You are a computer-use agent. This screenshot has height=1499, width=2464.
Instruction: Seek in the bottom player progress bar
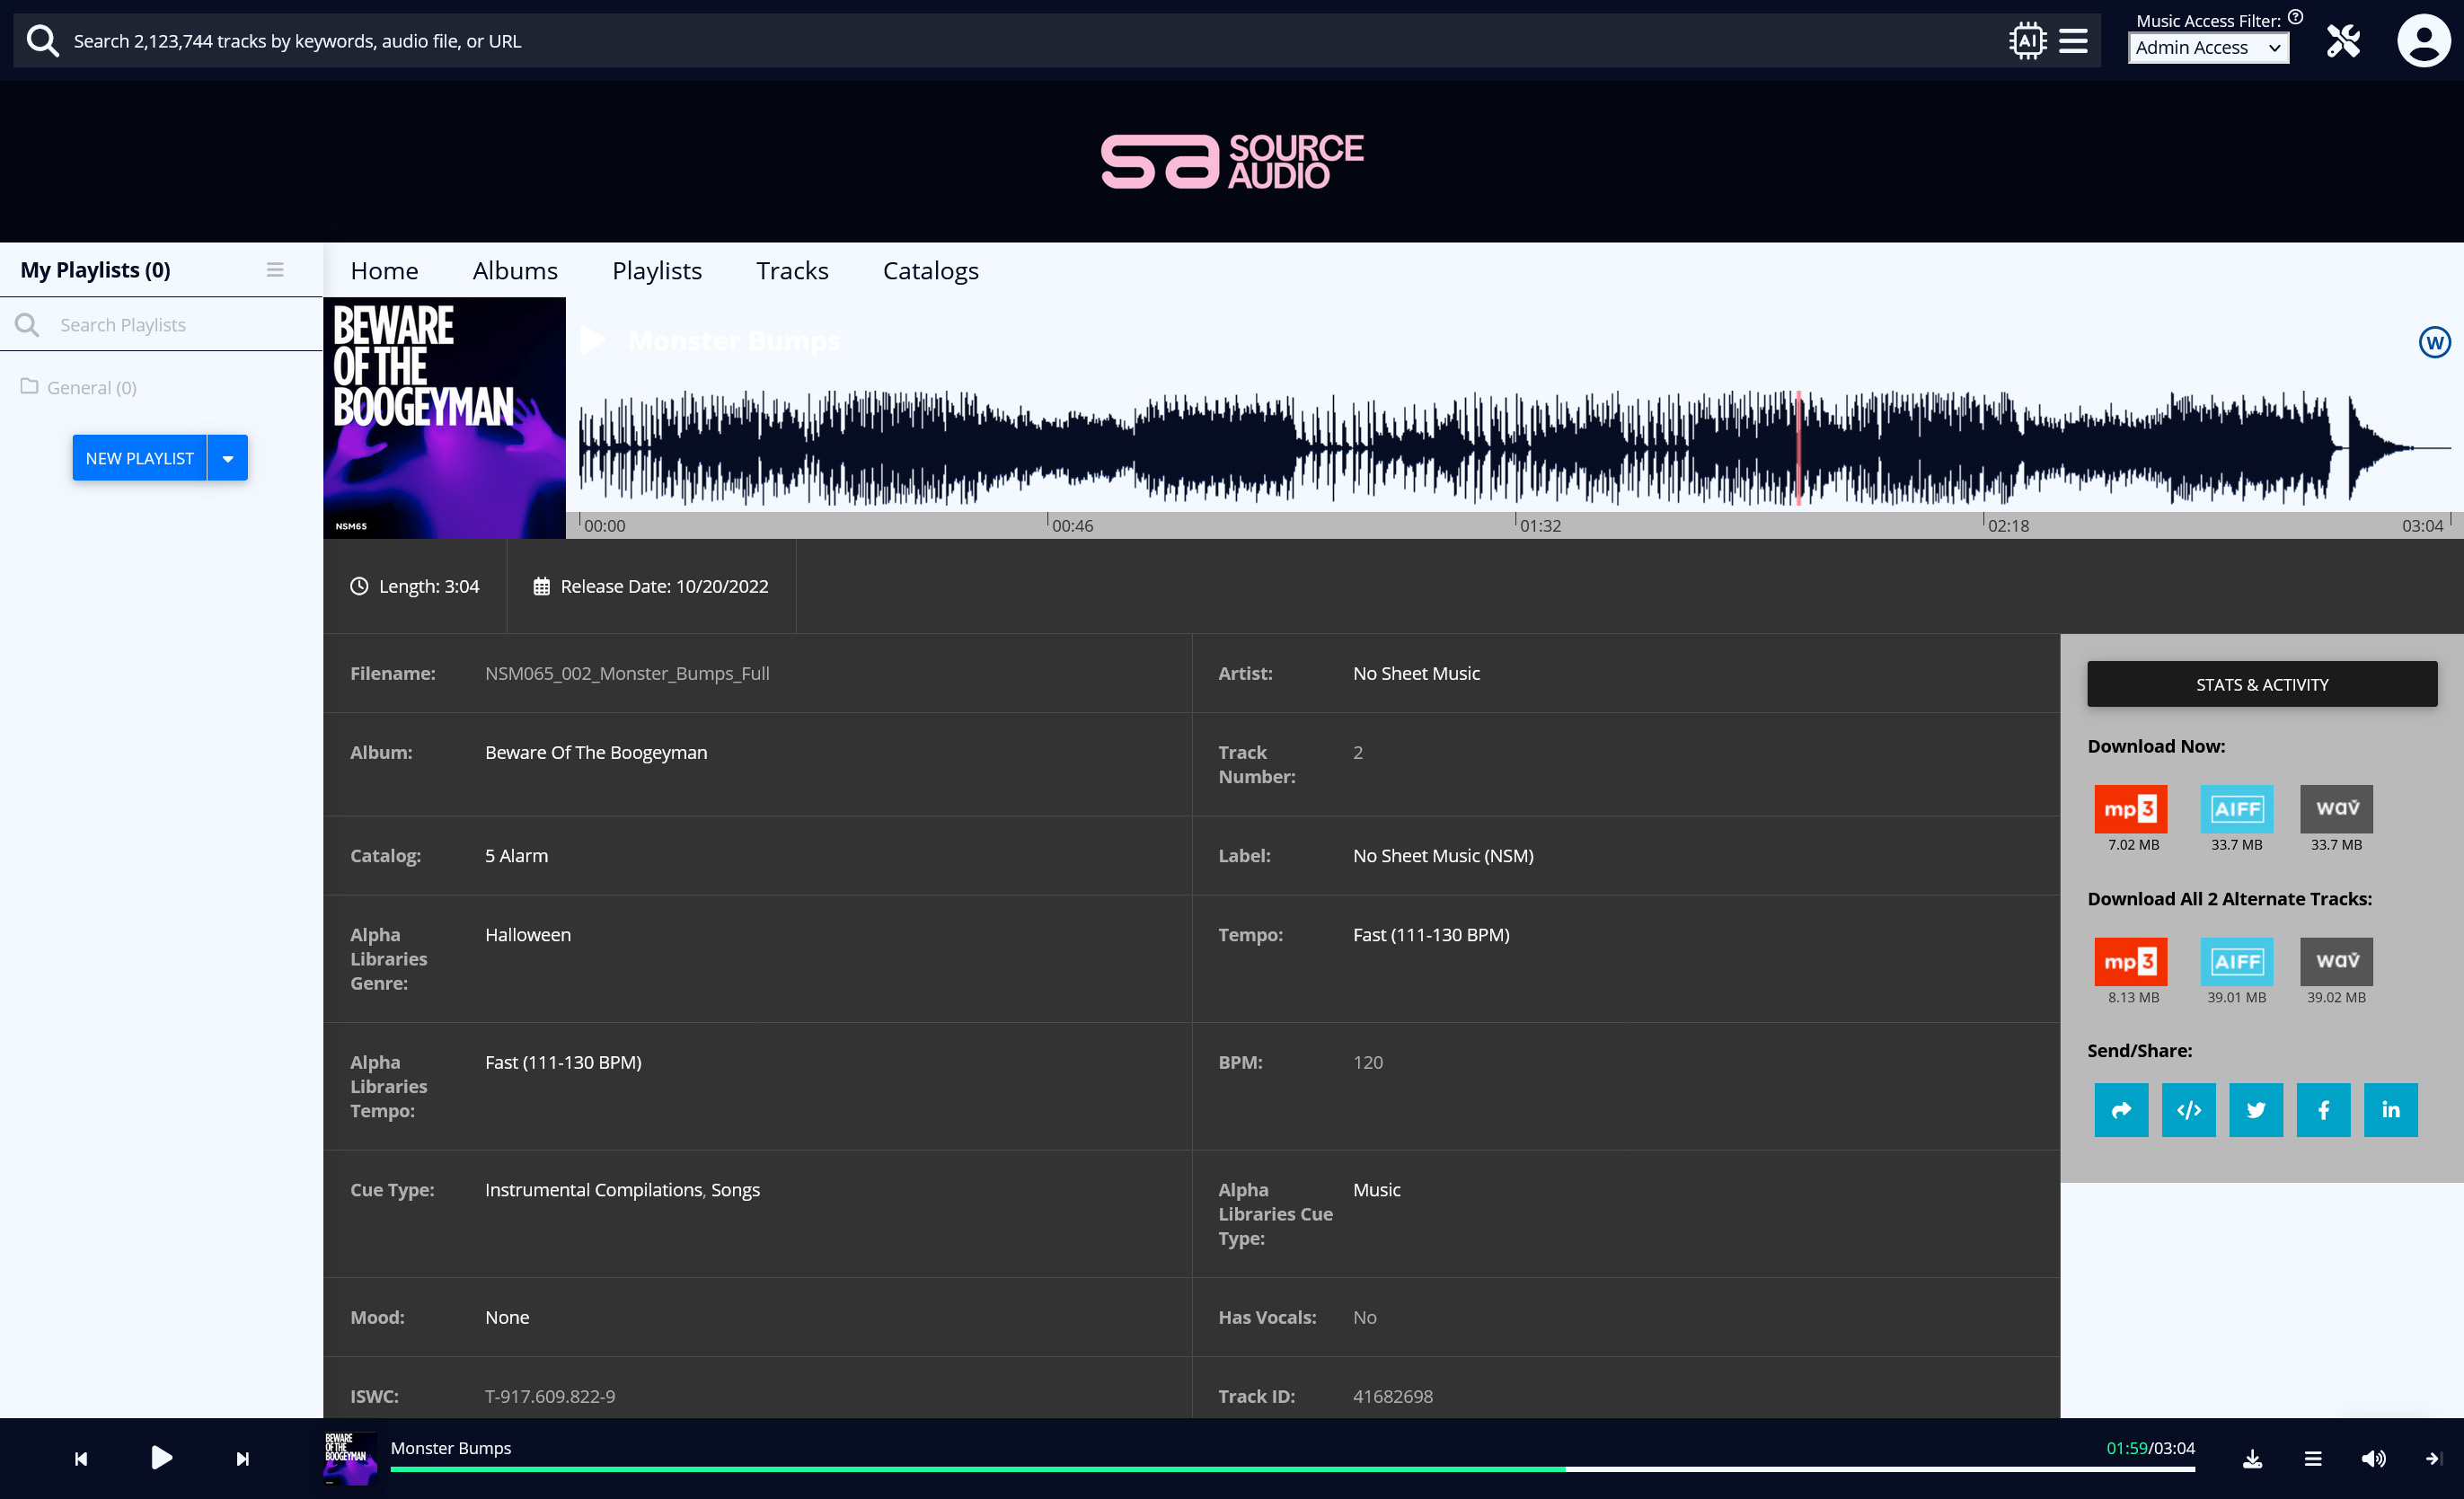1292,1469
